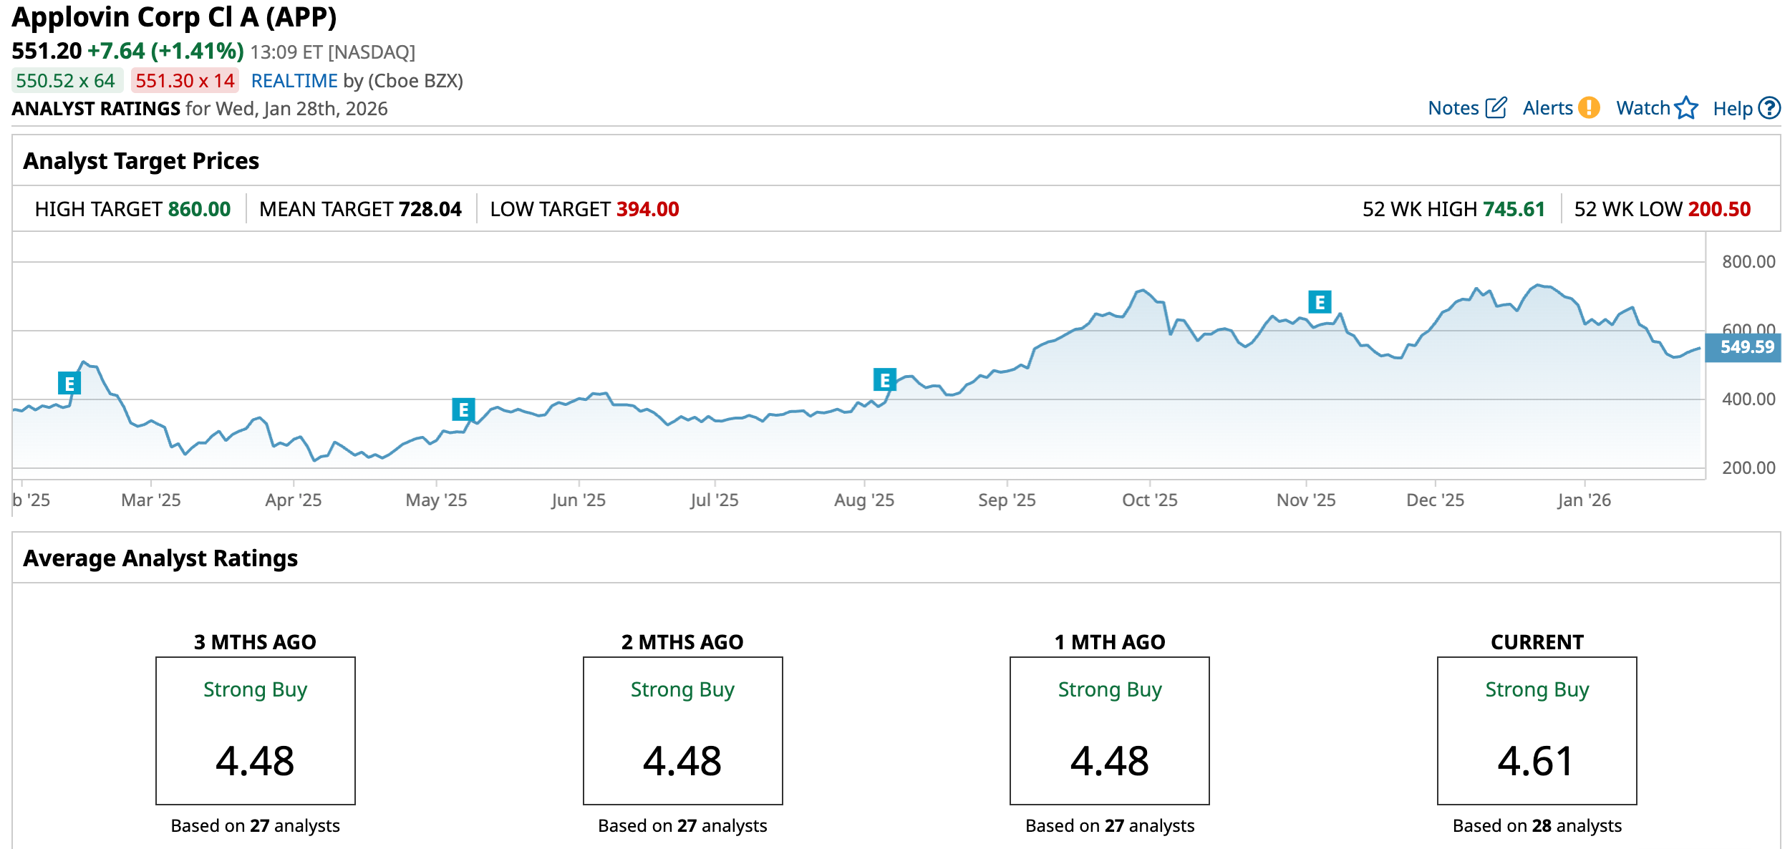Click the 3 Mths Ago rating box

[x=255, y=730]
